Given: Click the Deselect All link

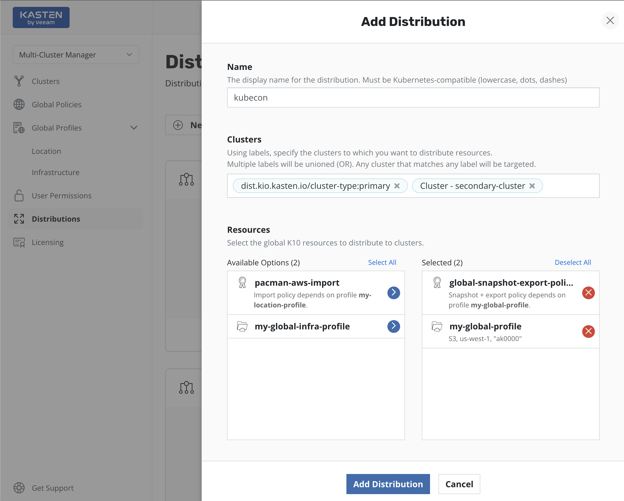Looking at the screenshot, I should click(572, 262).
